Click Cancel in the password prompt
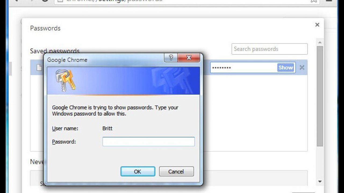 pyautogui.click(x=176, y=172)
